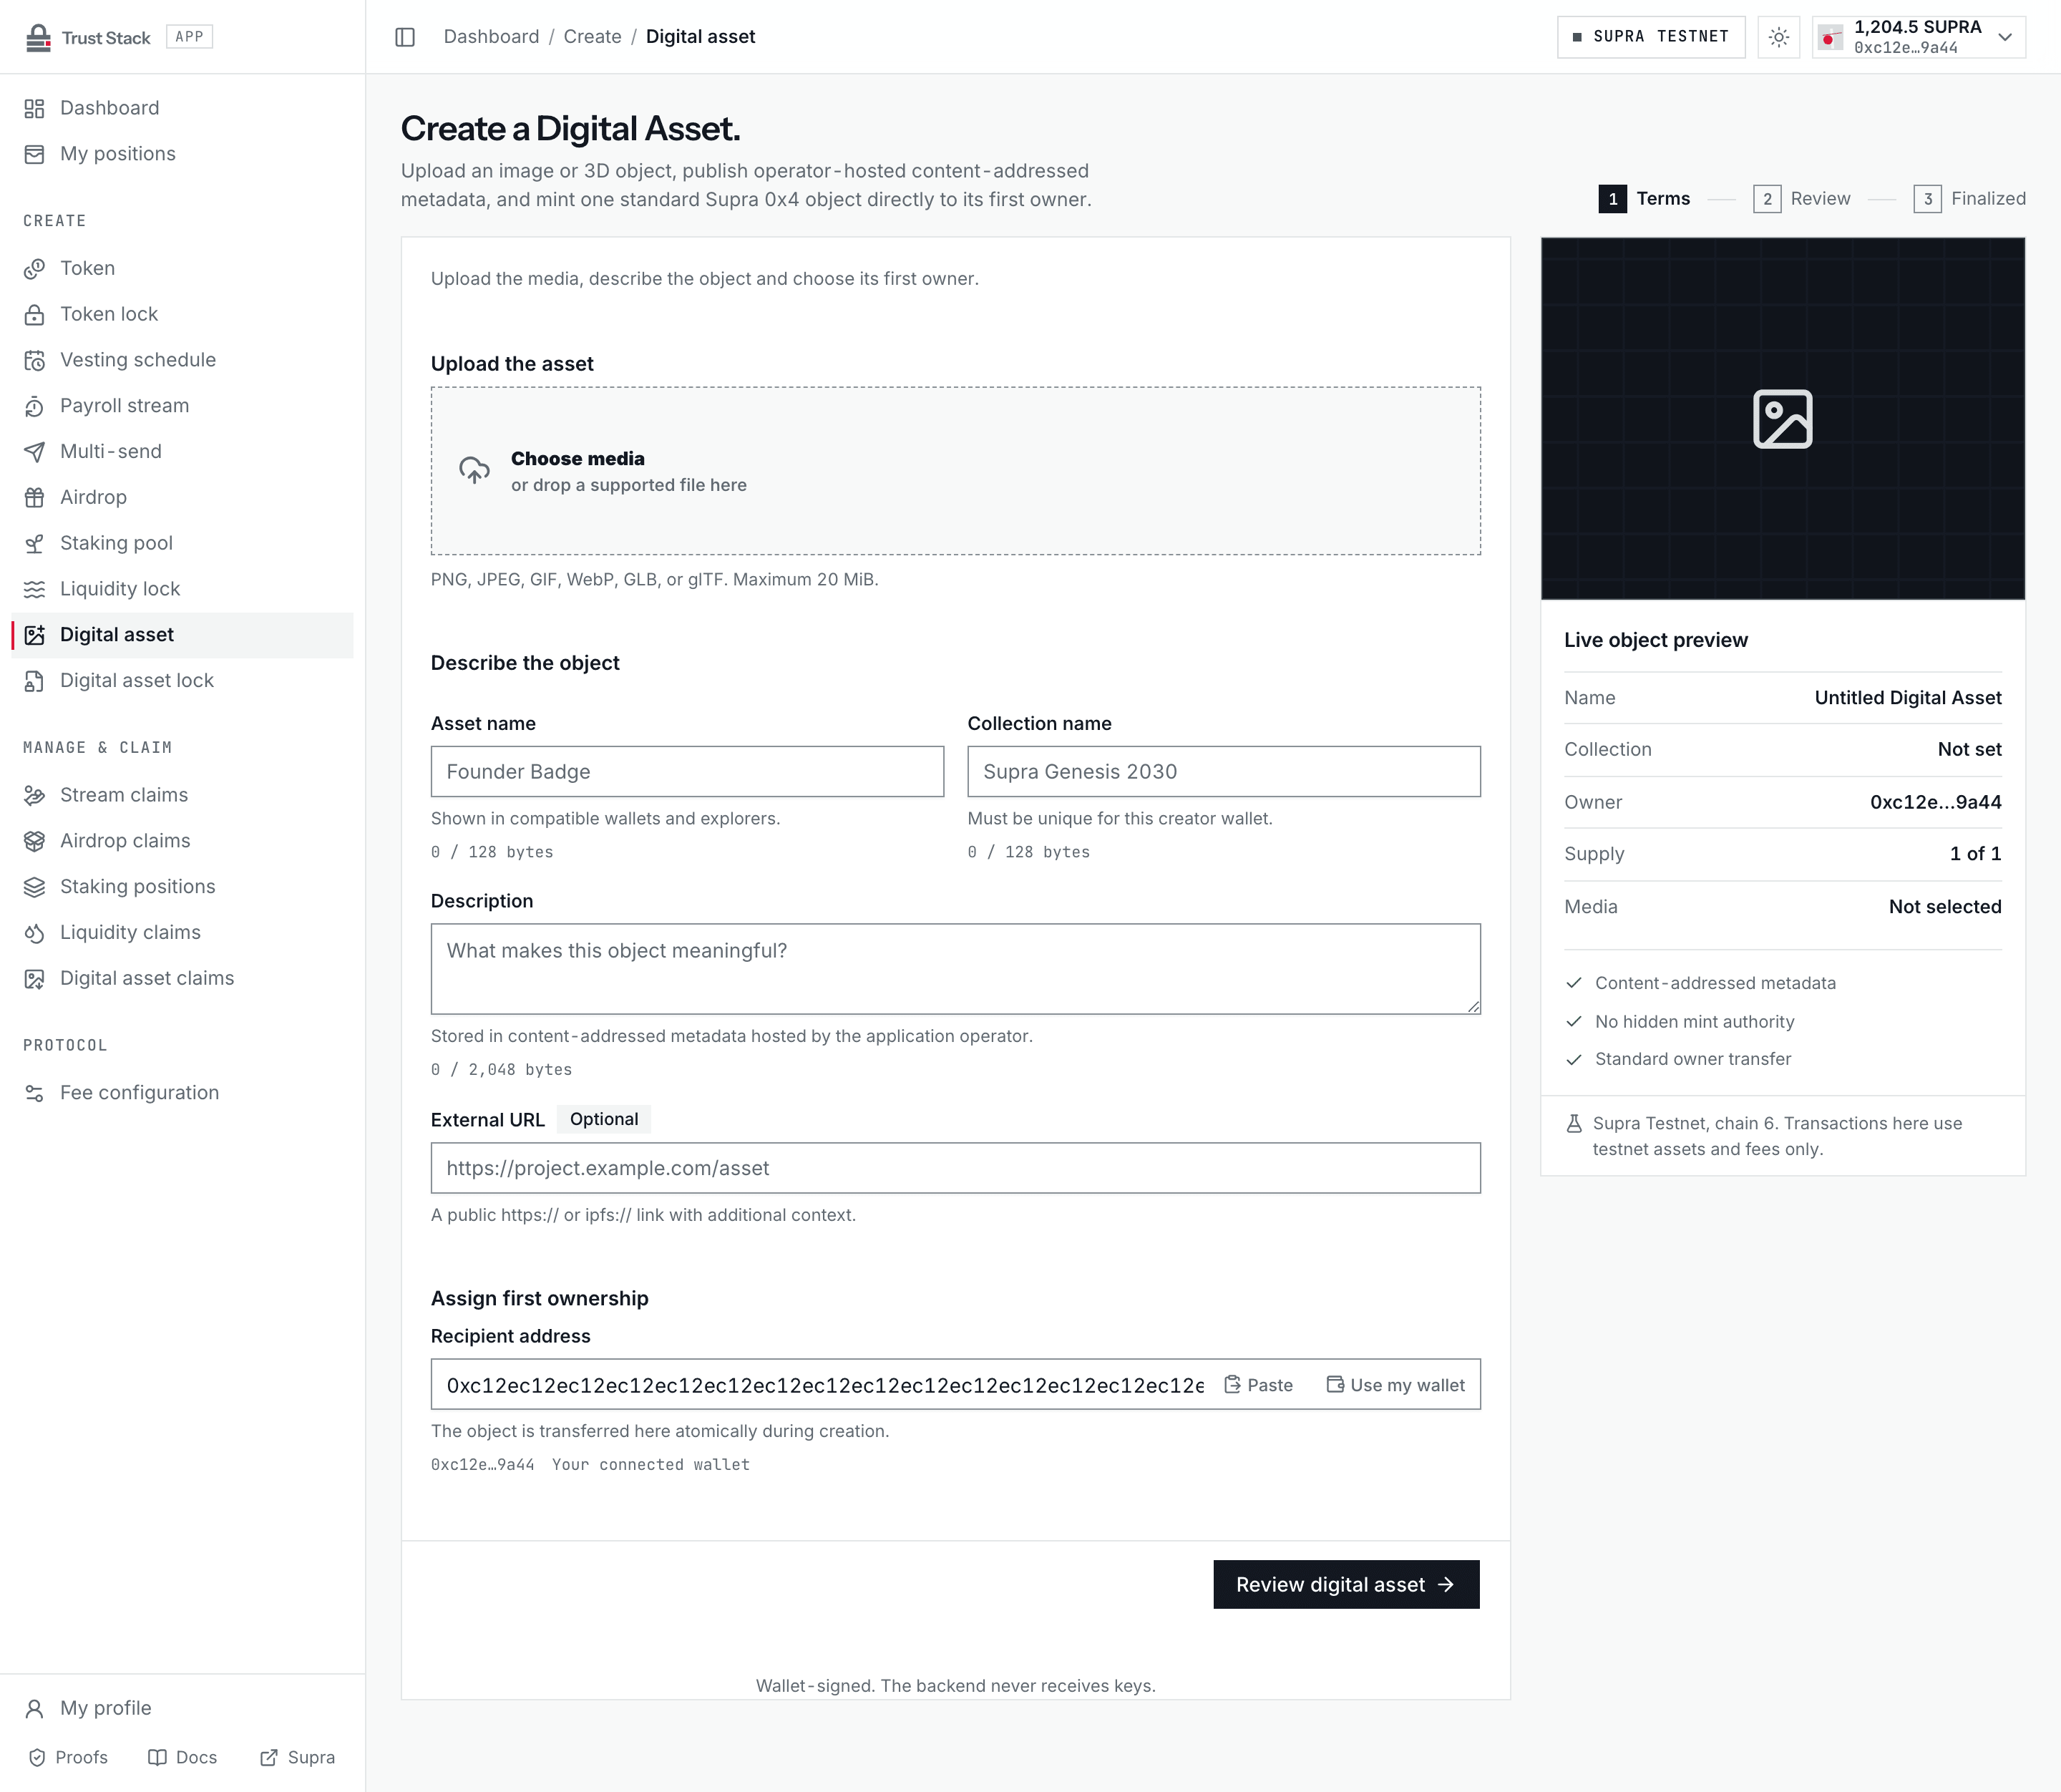
Task: Click Choose media upload area
Action: pos(955,471)
